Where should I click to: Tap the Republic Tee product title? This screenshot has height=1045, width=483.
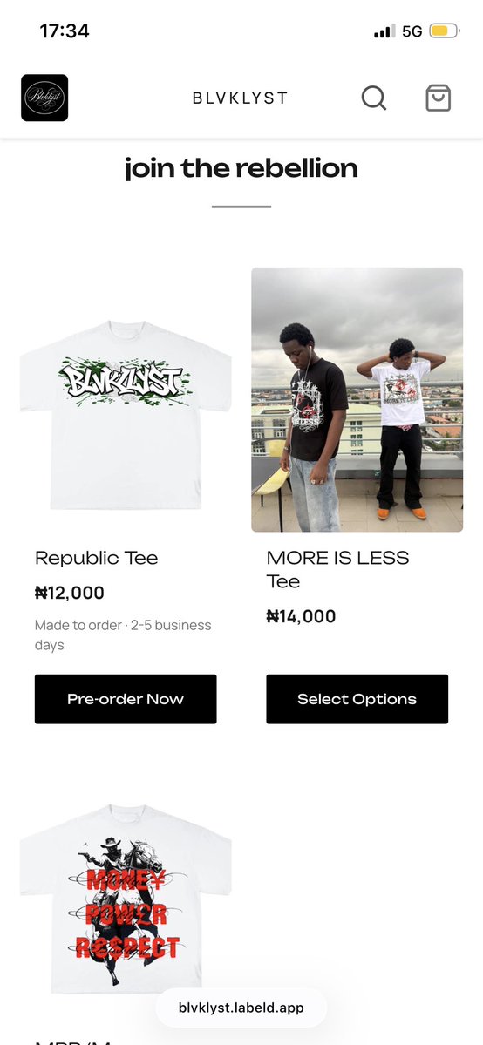point(96,558)
